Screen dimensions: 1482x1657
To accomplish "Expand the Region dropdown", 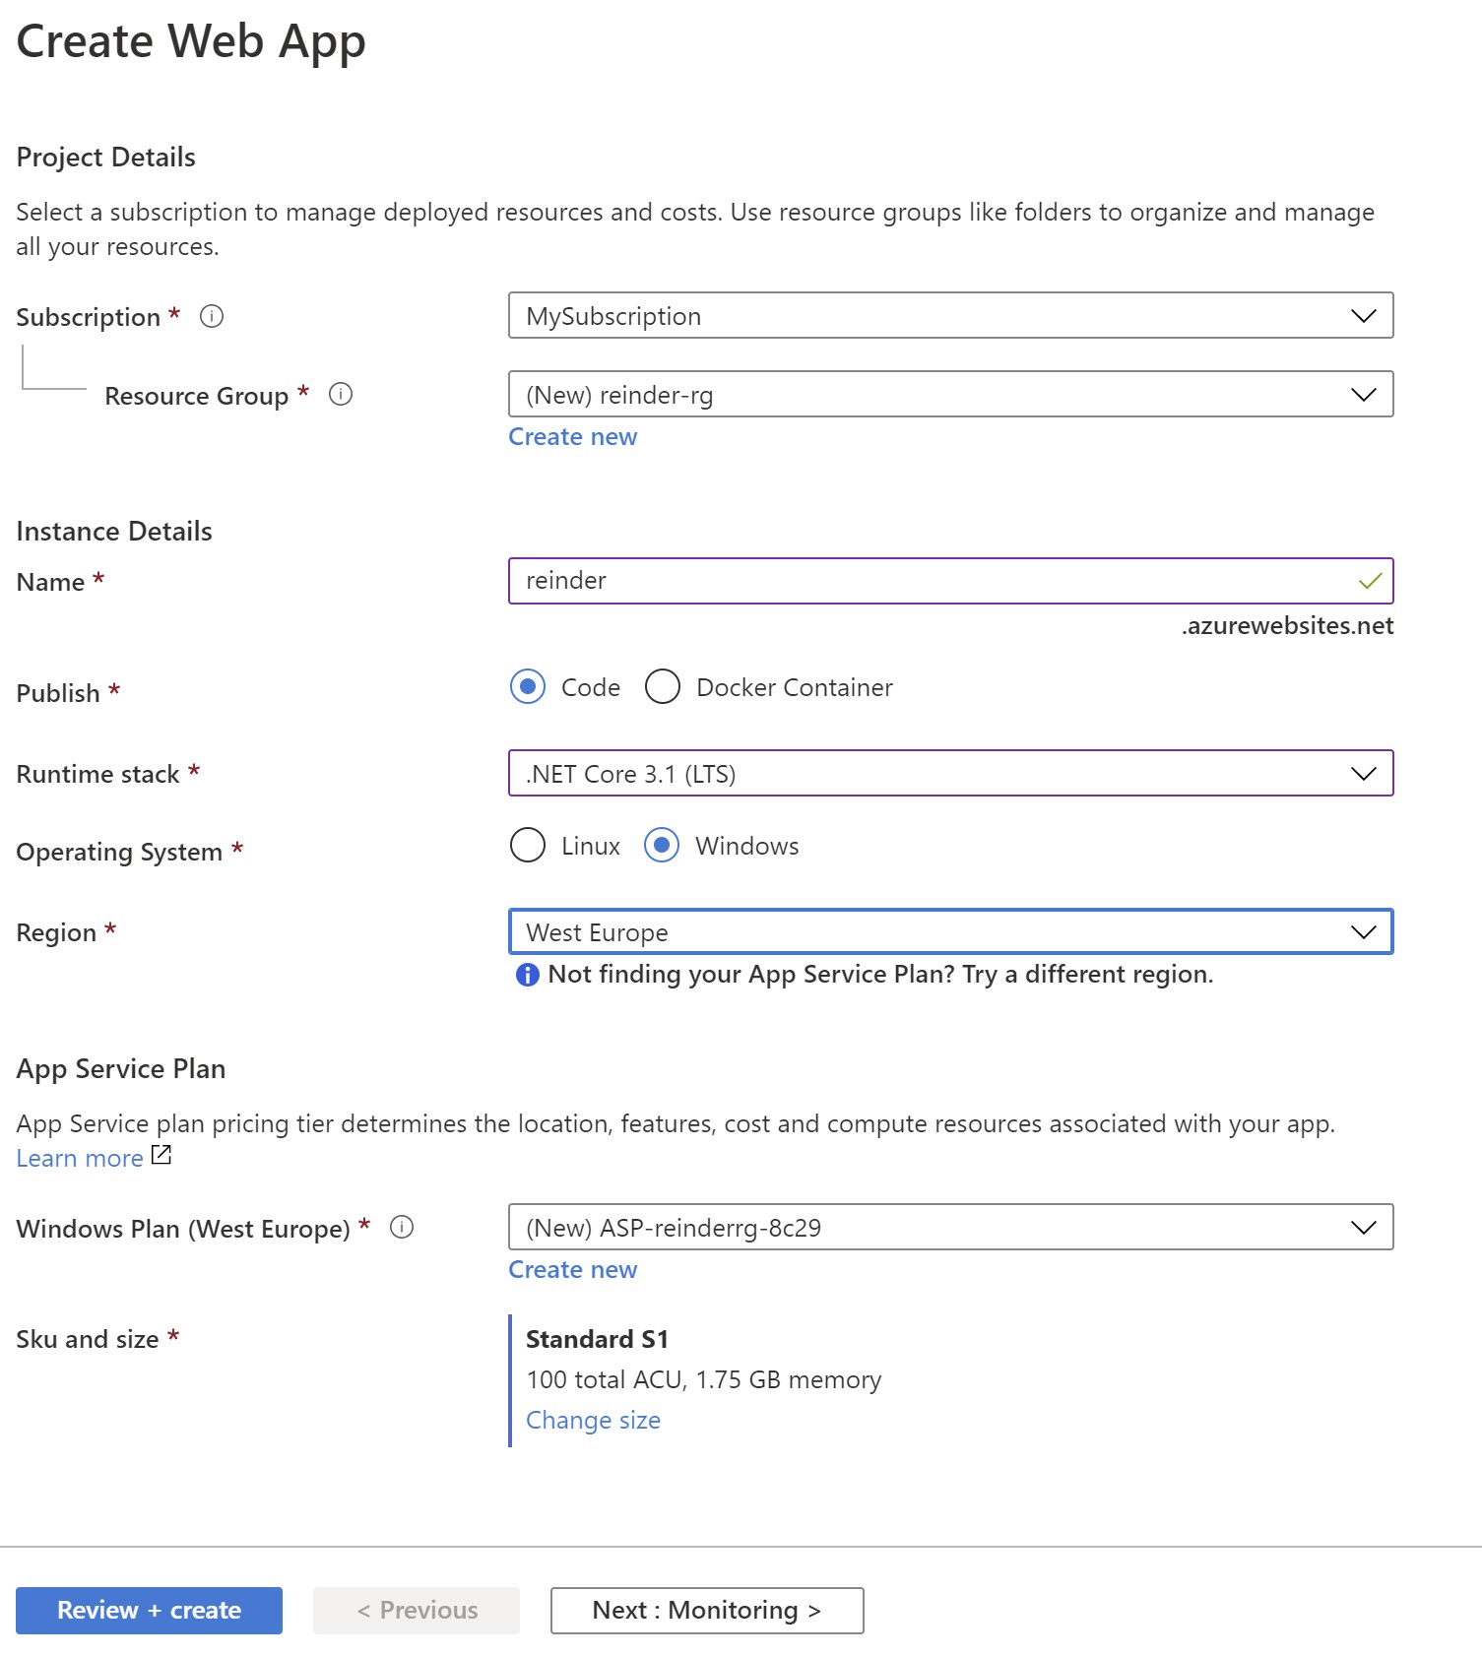I will point(950,932).
